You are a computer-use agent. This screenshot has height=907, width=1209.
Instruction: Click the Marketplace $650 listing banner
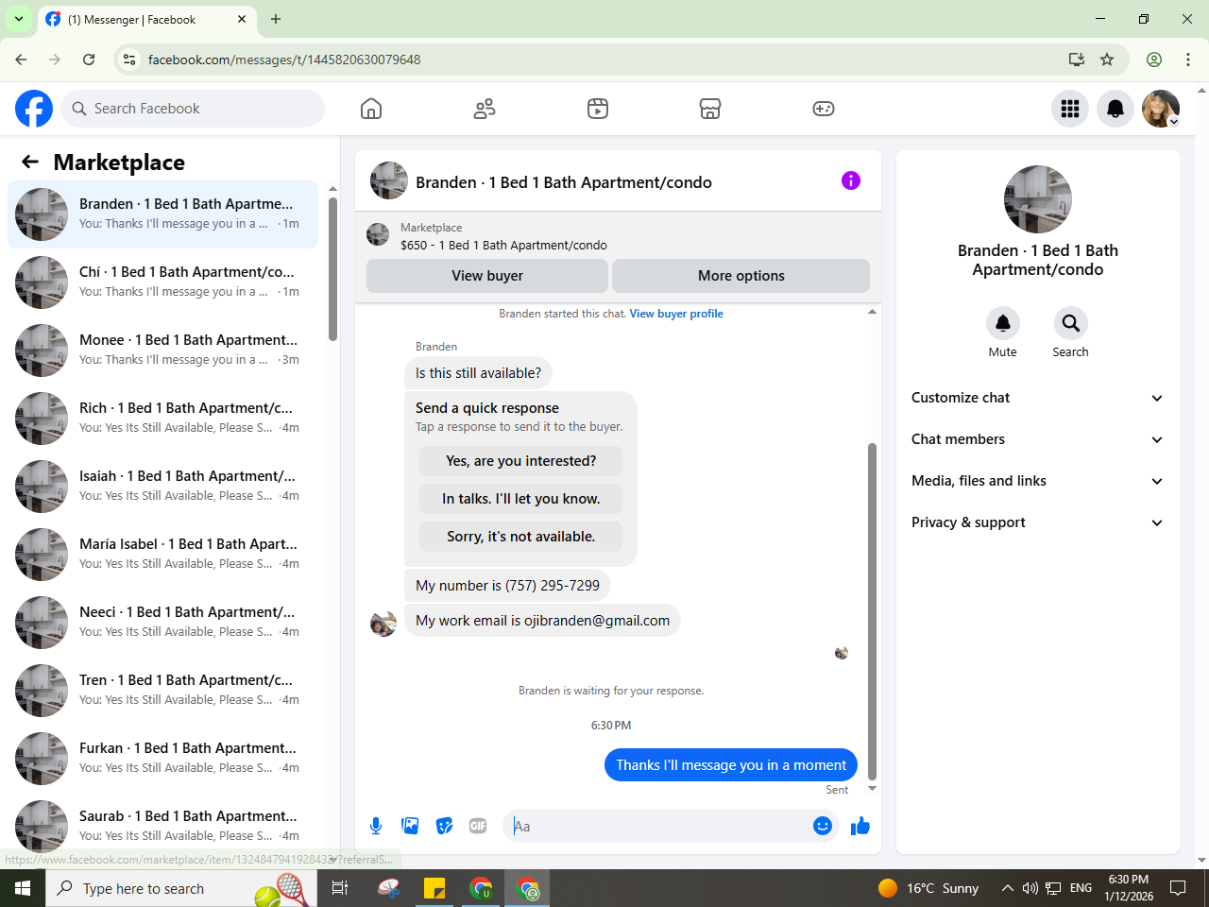pyautogui.click(x=618, y=236)
